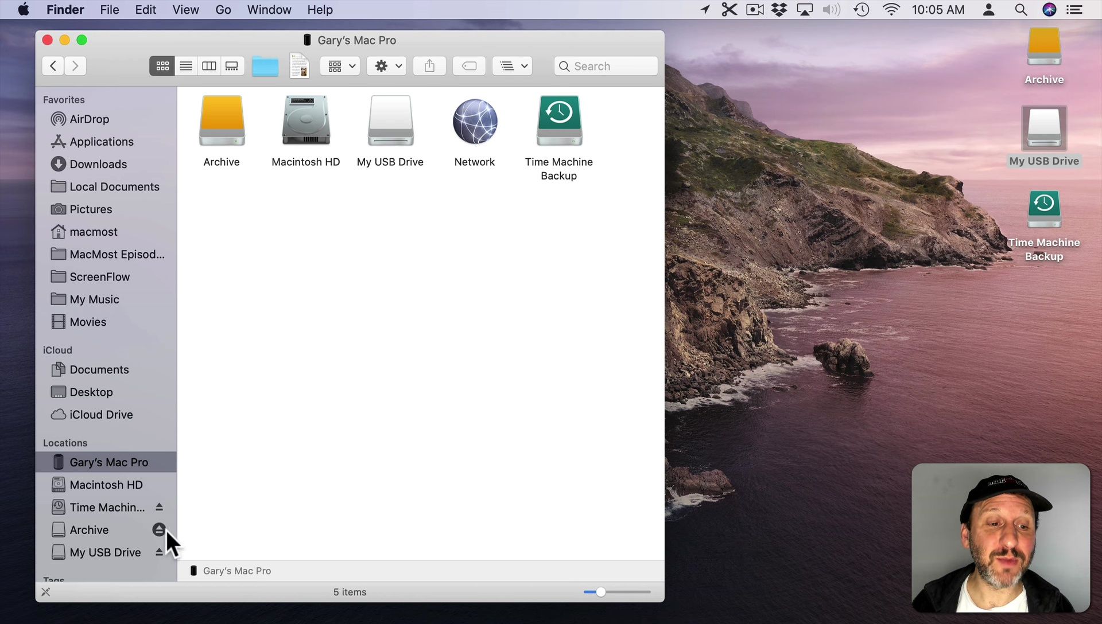Eject My USB Drive in sidebar
This screenshot has width=1102, height=624.
[x=159, y=552]
